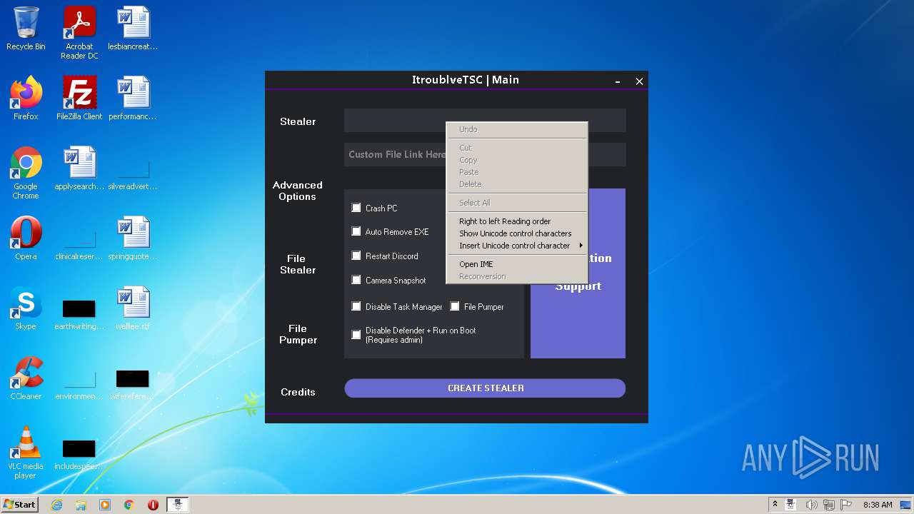914x514 pixels.
Task: Click Undo in the context menu
Action: [516, 129]
